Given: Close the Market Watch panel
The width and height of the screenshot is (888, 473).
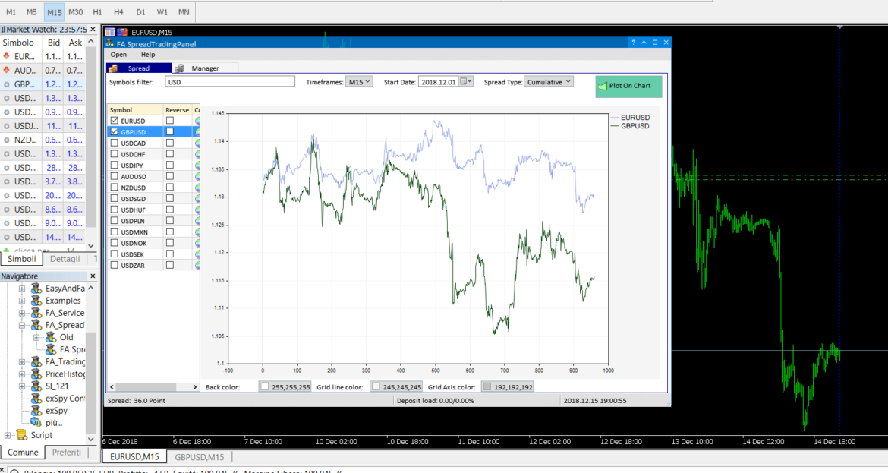Looking at the screenshot, I should pyautogui.click(x=93, y=30).
